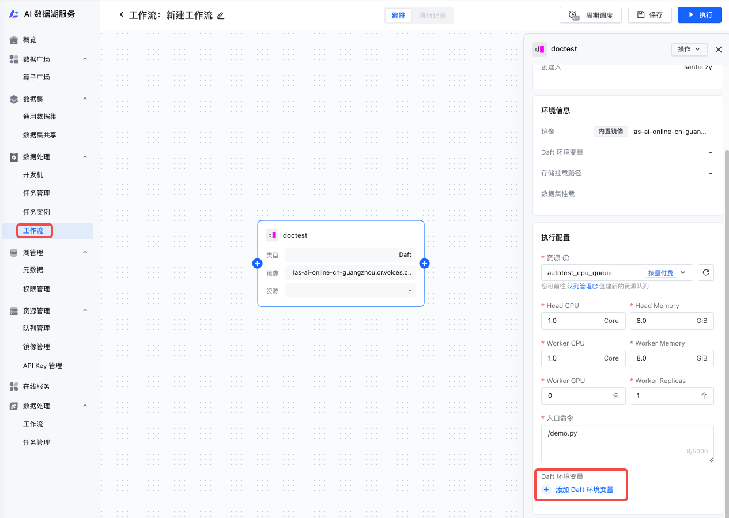Screen dimensions: 729x518
Task: Open lower 工作流 menu item
Action: pos(33,424)
